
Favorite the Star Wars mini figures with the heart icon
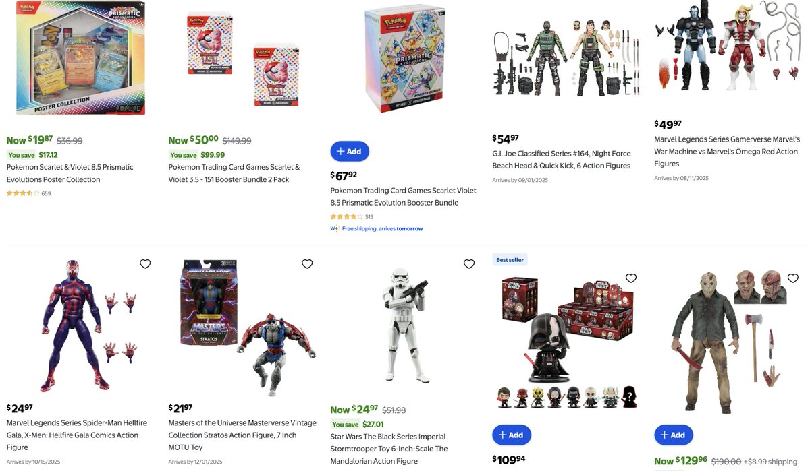click(631, 278)
